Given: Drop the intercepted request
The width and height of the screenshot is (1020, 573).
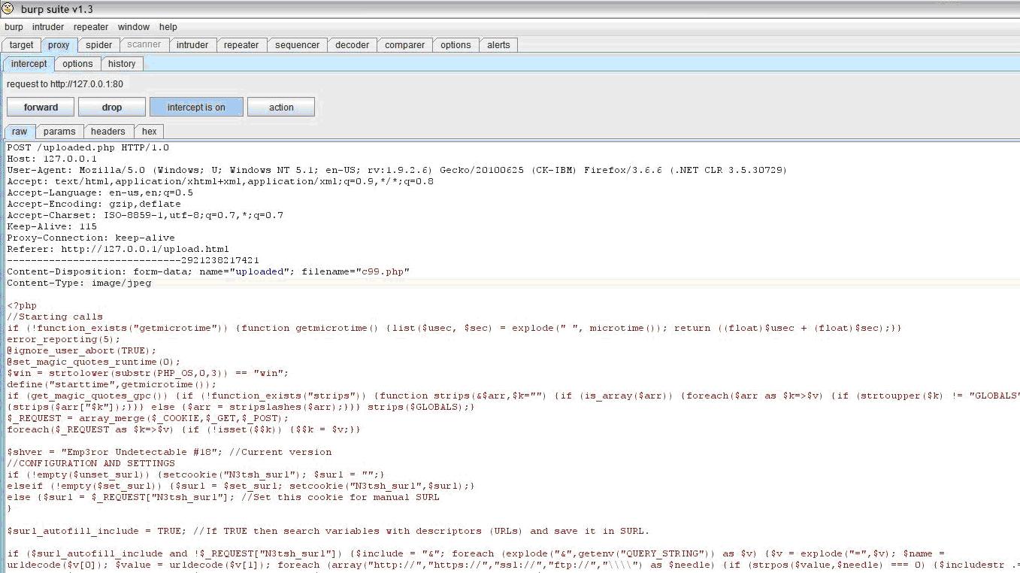Looking at the screenshot, I should [x=112, y=107].
